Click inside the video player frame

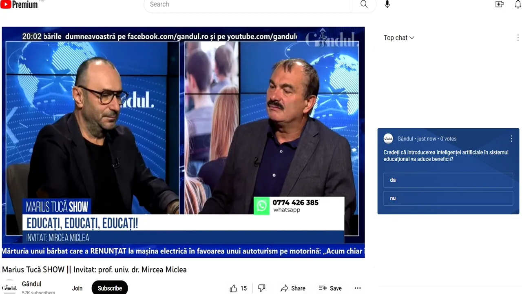(x=183, y=135)
